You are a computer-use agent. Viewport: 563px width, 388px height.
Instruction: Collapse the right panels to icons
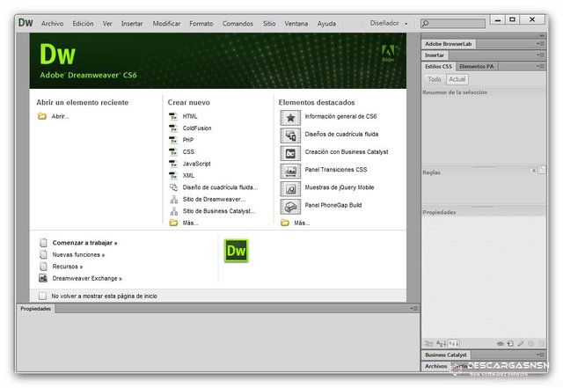[x=542, y=35]
